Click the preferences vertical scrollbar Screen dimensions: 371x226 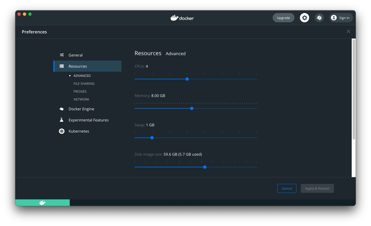point(354,89)
